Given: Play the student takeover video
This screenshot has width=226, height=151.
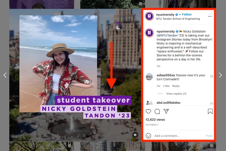Looking at the screenshot, I should 75,75.
